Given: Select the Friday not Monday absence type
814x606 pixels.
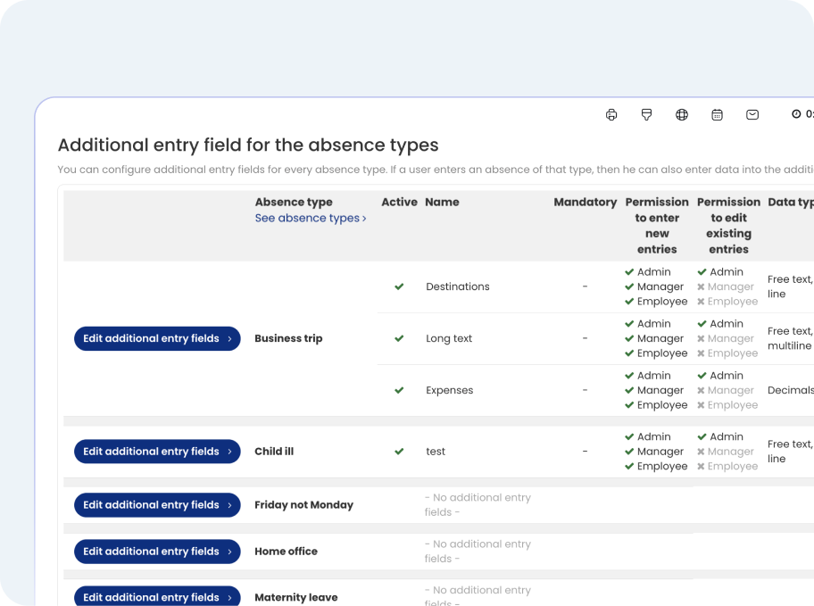Looking at the screenshot, I should (x=303, y=505).
